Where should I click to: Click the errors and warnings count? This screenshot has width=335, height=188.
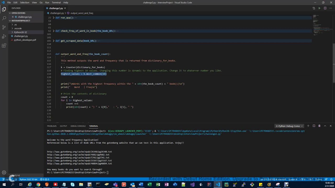[44, 179]
